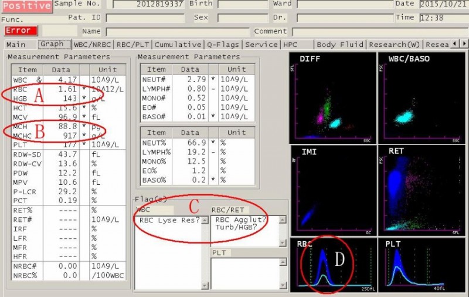Viewport: 469px width, 297px height.
Task: Switch to the Main tab
Action: 16,45
